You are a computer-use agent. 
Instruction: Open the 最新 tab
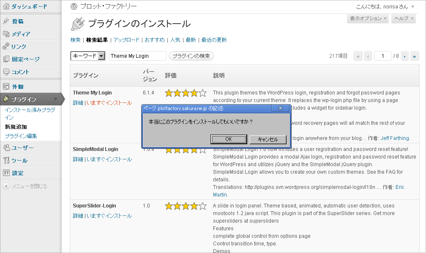(191, 40)
